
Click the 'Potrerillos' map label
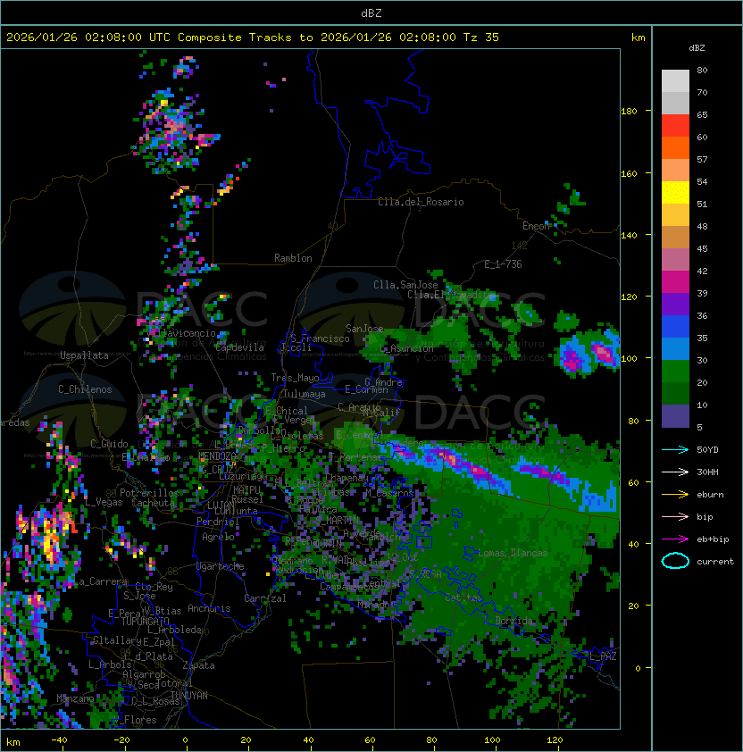pos(149,493)
